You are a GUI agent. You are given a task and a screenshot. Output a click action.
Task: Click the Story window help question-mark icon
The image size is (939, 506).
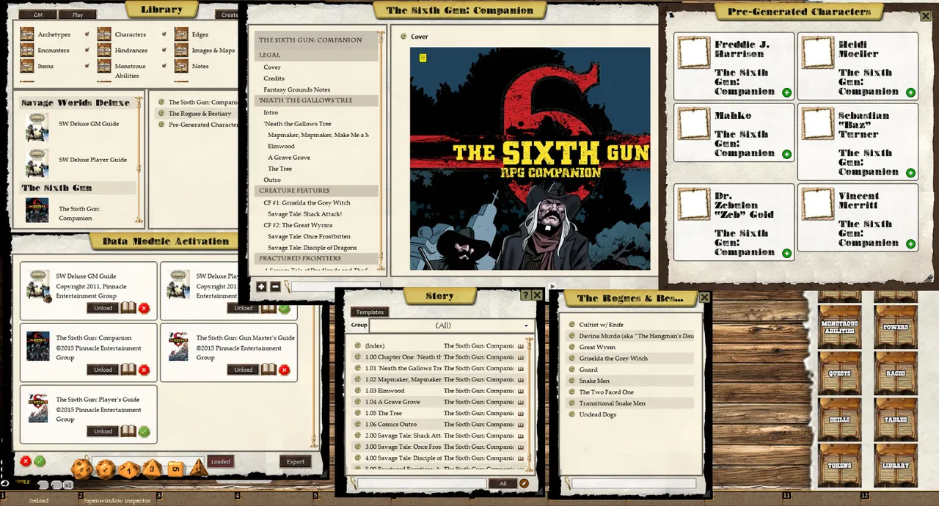pos(525,295)
